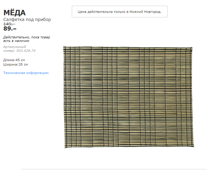The height and width of the screenshot is (172, 219).
Task: Click the word информация in the blue link
Action: (x=38, y=73)
